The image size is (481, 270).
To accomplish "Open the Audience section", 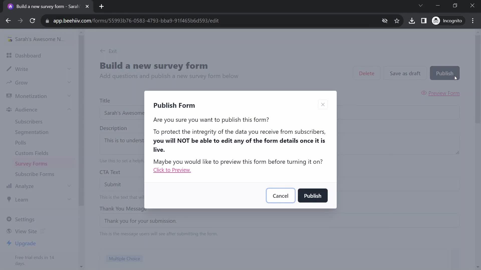I will [x=26, y=109].
